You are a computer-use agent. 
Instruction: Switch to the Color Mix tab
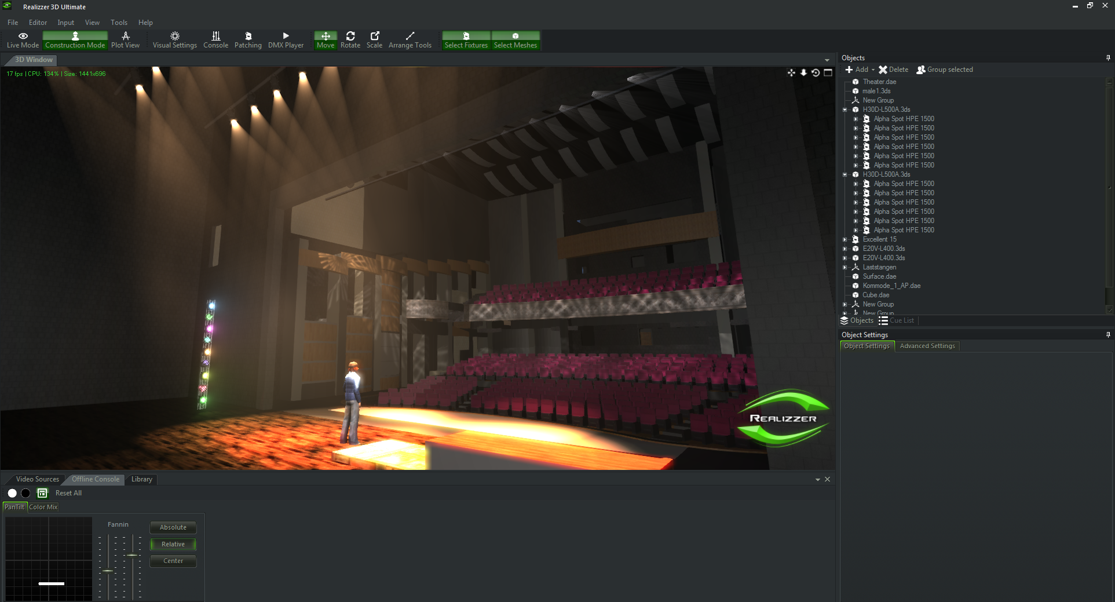tap(43, 507)
